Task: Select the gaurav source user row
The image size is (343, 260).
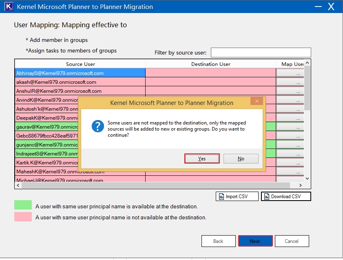Action: [46, 127]
